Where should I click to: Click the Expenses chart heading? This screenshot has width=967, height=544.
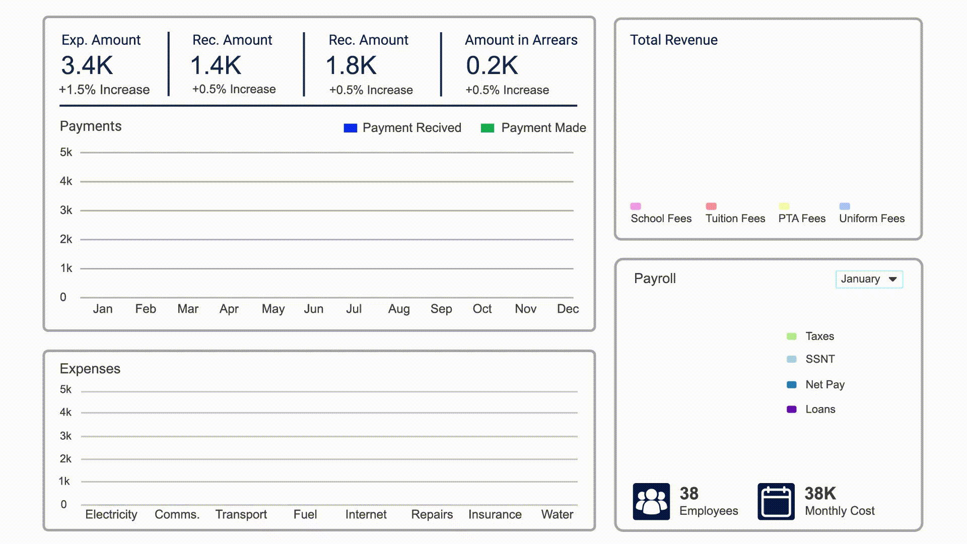pos(90,369)
